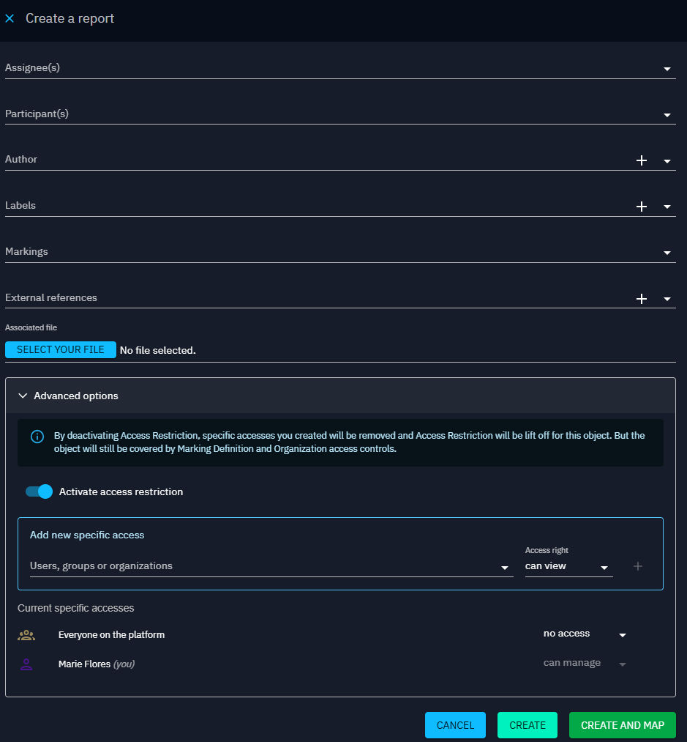The image size is (687, 742).
Task: Click the CREATE button
Action: [x=527, y=725]
